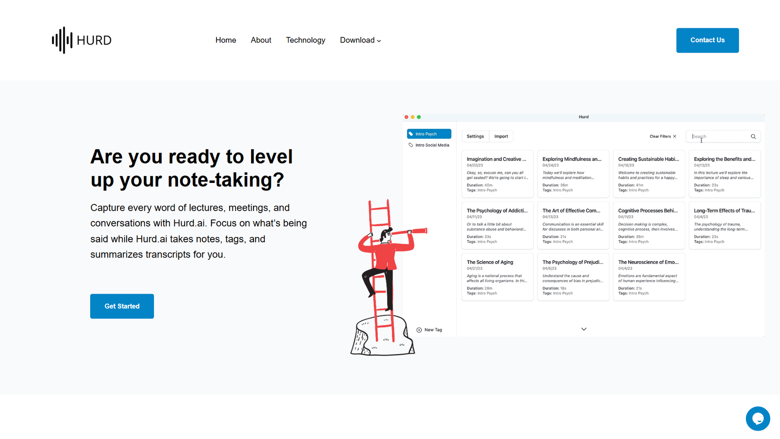780x439 pixels.
Task: Open the Imagination and Creative note card
Action: [497, 174]
